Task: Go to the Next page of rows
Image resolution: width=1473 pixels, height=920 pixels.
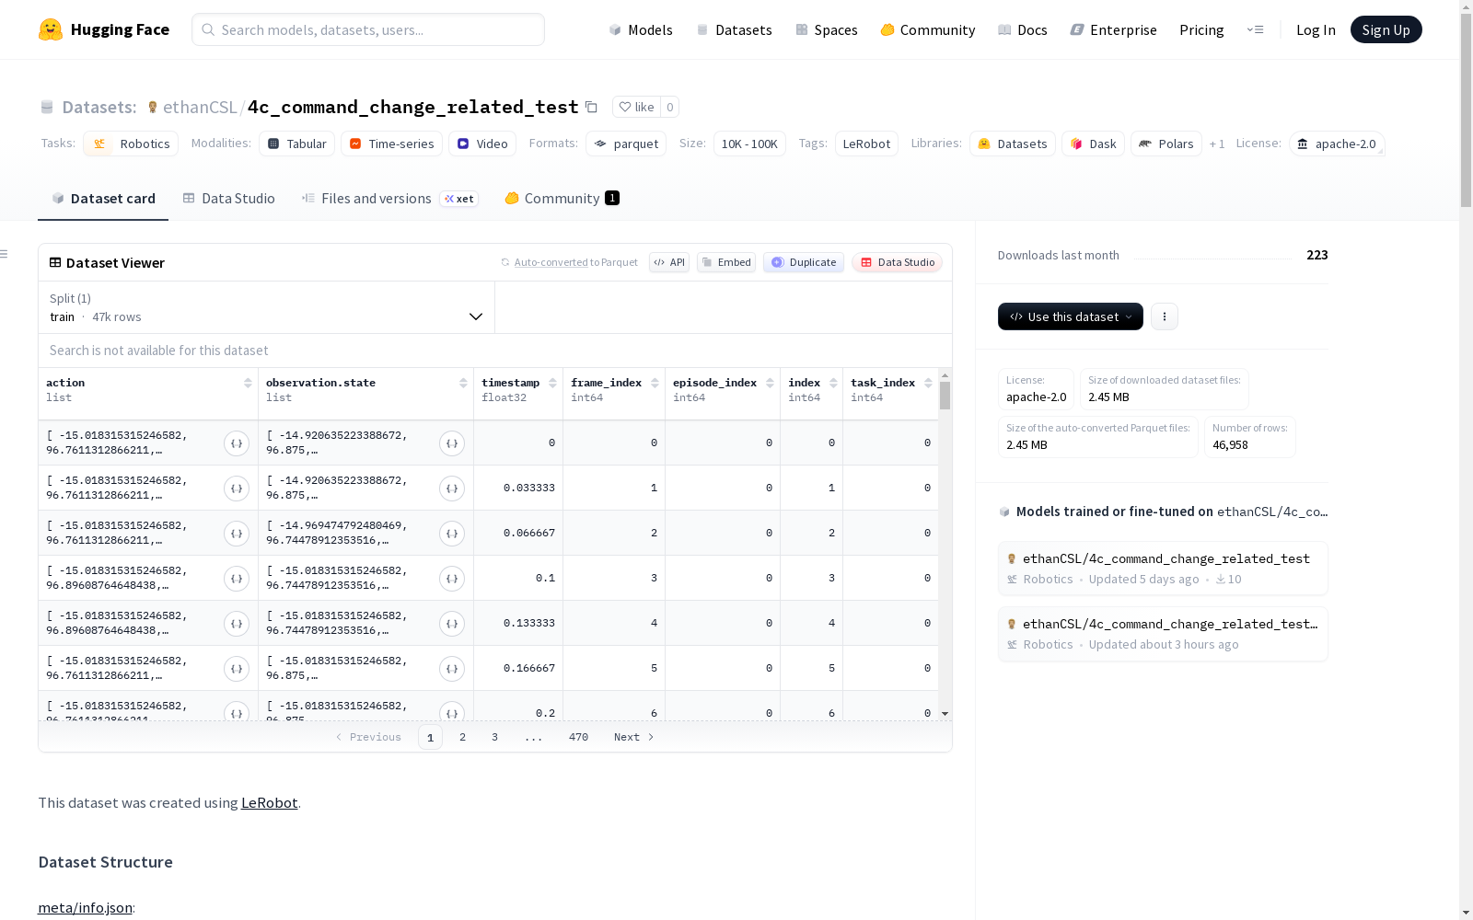Action: (634, 737)
